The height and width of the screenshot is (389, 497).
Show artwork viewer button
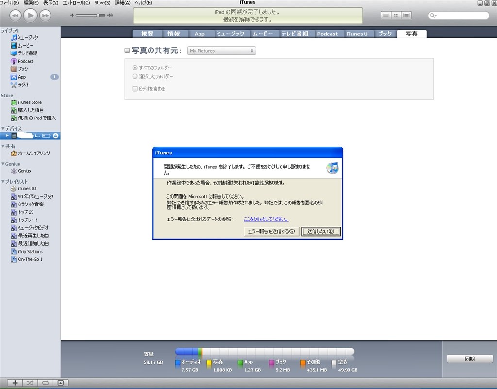pyautogui.click(x=61, y=383)
